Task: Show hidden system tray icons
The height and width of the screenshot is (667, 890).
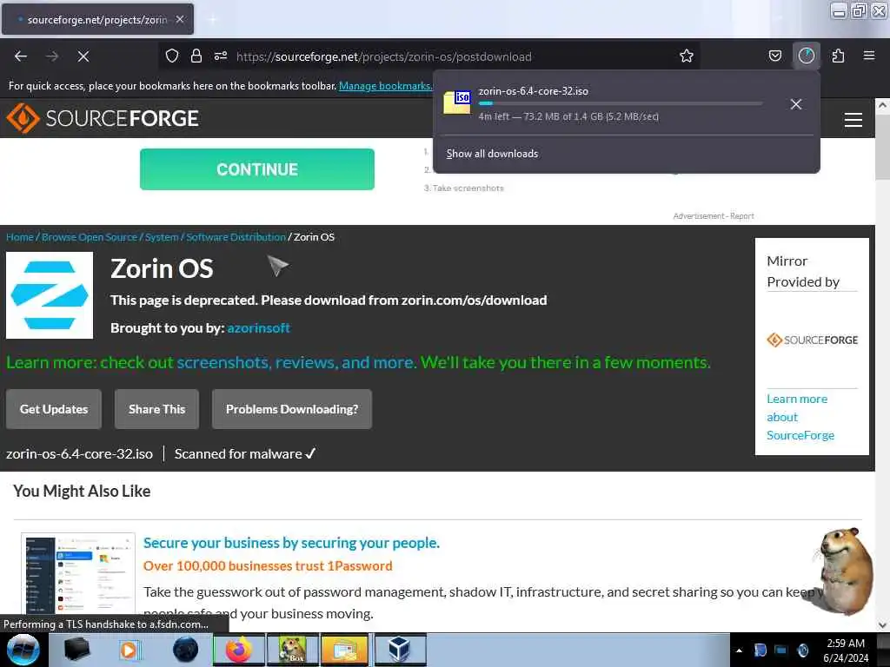Action: point(739,650)
